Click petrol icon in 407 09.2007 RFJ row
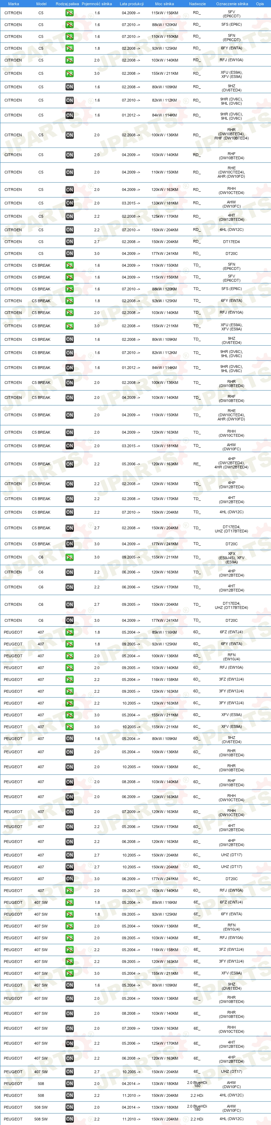 pos(69,891)
